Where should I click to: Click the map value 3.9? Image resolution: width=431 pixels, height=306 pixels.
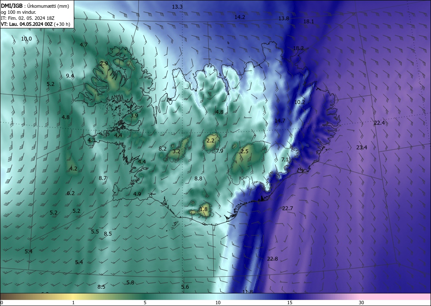coord(134,116)
